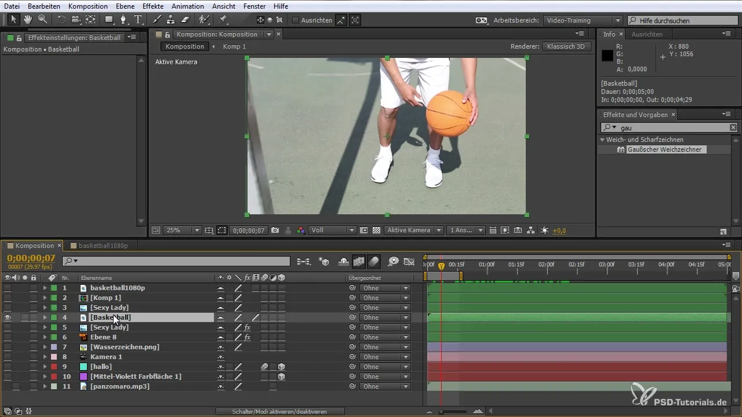Take a snapshot with the camera icon

pyautogui.click(x=275, y=230)
